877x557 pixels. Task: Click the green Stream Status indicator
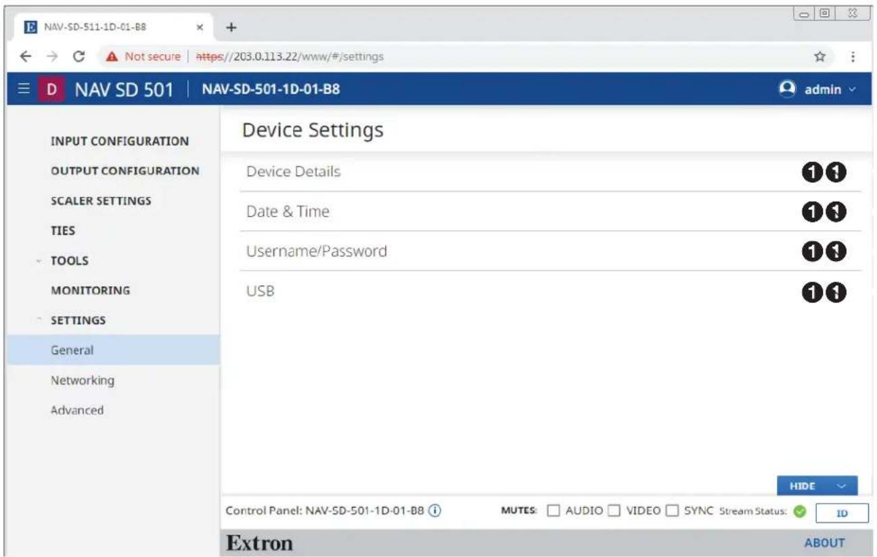(799, 512)
